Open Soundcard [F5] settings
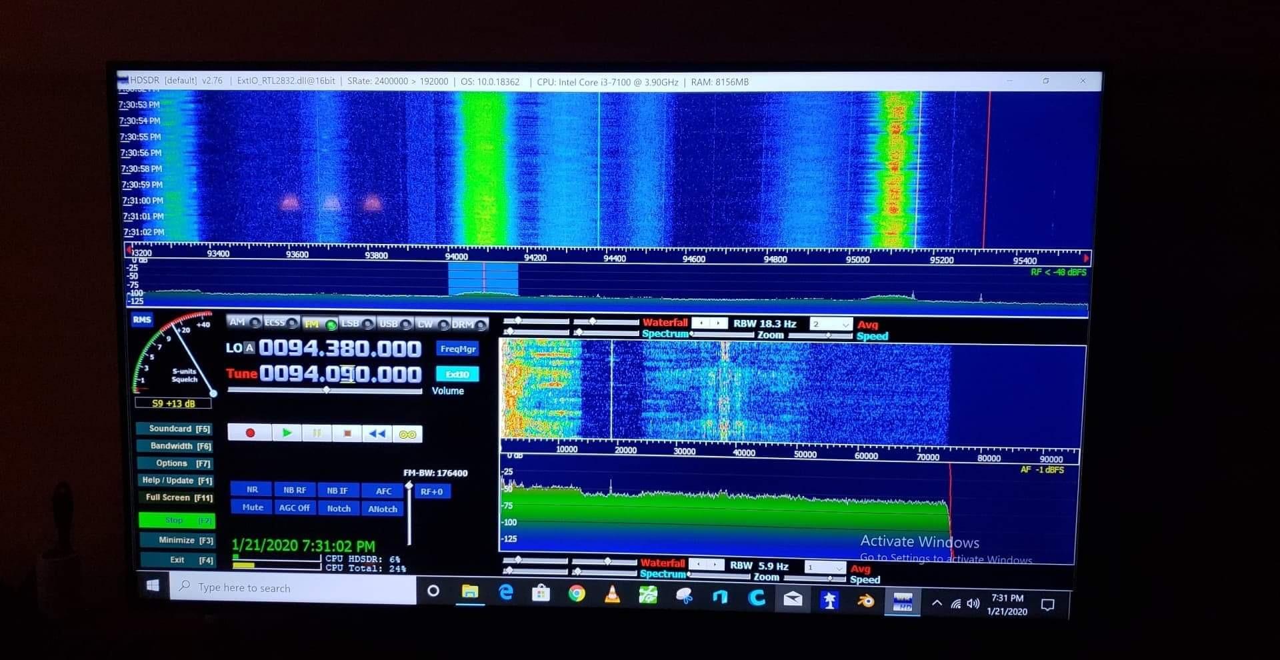The image size is (1280, 660). coord(176,429)
